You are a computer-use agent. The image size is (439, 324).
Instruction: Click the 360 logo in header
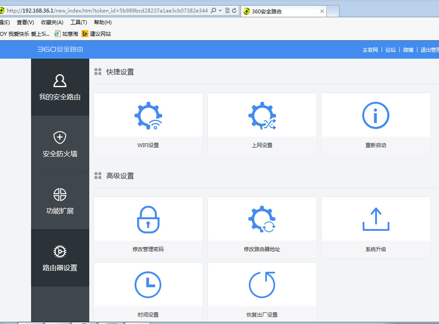point(60,49)
